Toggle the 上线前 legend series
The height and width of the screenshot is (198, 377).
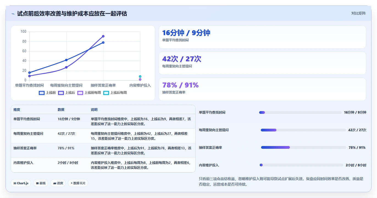pyautogui.click(x=47, y=93)
